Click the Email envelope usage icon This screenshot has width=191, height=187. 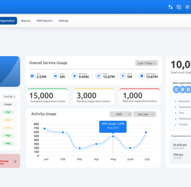[x=56, y=76]
